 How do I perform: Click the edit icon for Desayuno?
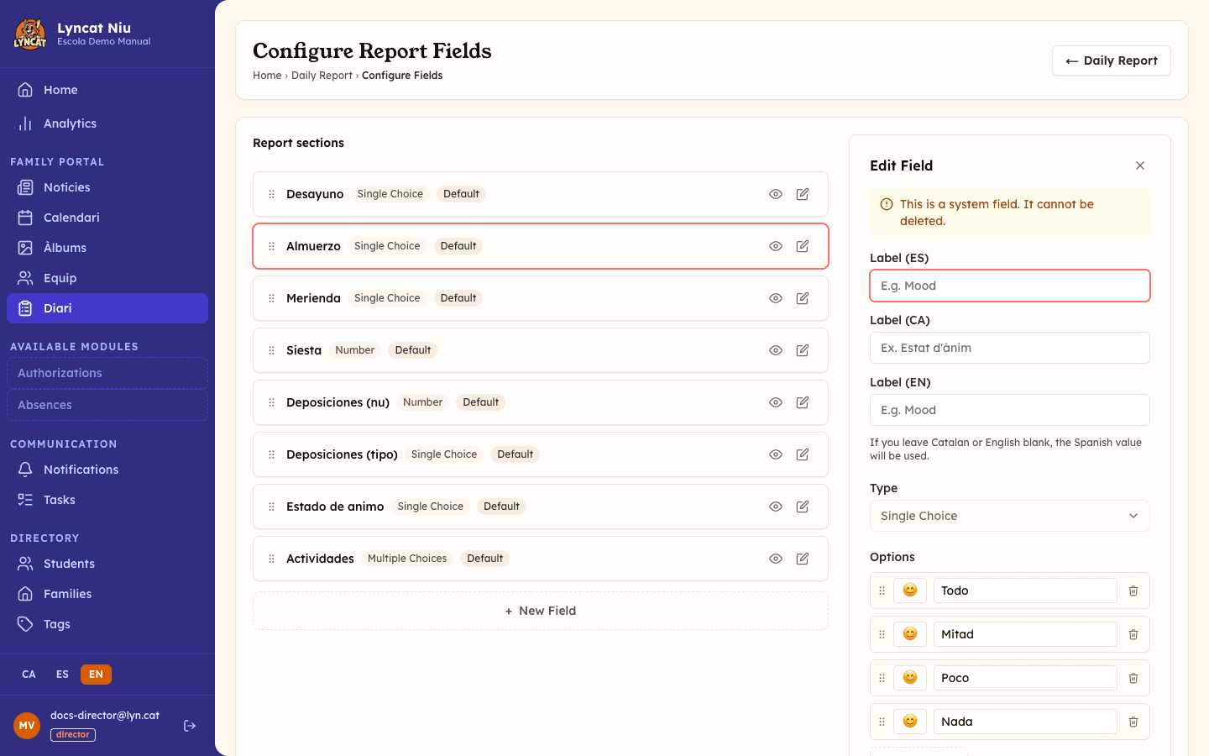pos(803,194)
